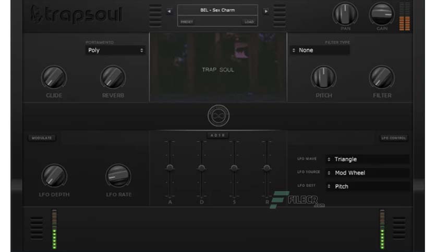Click the TRAP SOUL artwork display
The image size is (436, 252).
click(x=218, y=68)
